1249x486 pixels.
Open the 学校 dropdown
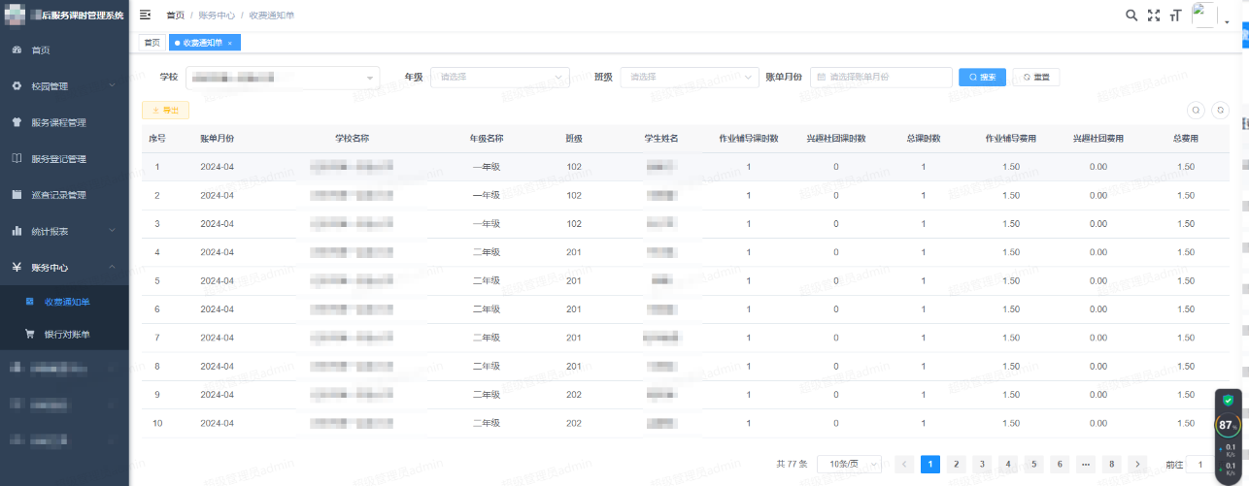283,77
